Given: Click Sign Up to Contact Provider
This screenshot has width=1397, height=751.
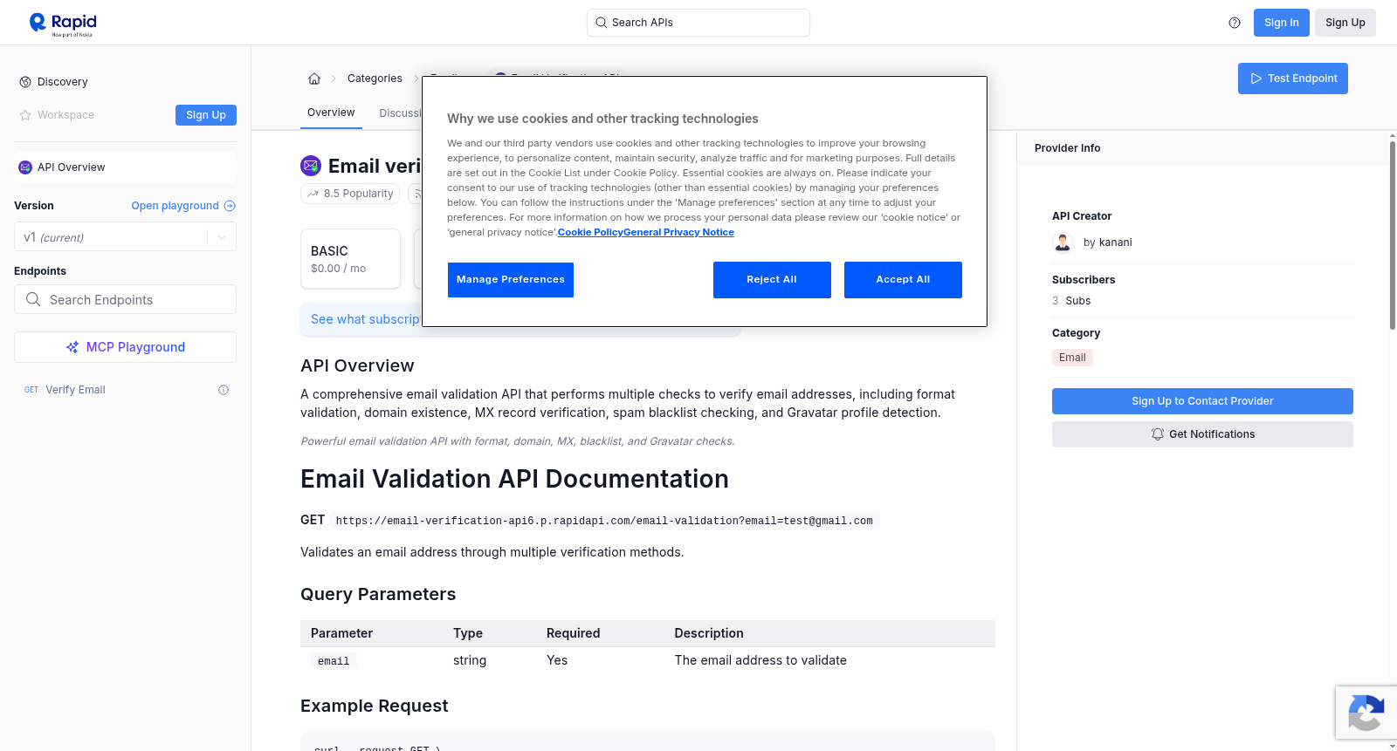Looking at the screenshot, I should tap(1202, 401).
